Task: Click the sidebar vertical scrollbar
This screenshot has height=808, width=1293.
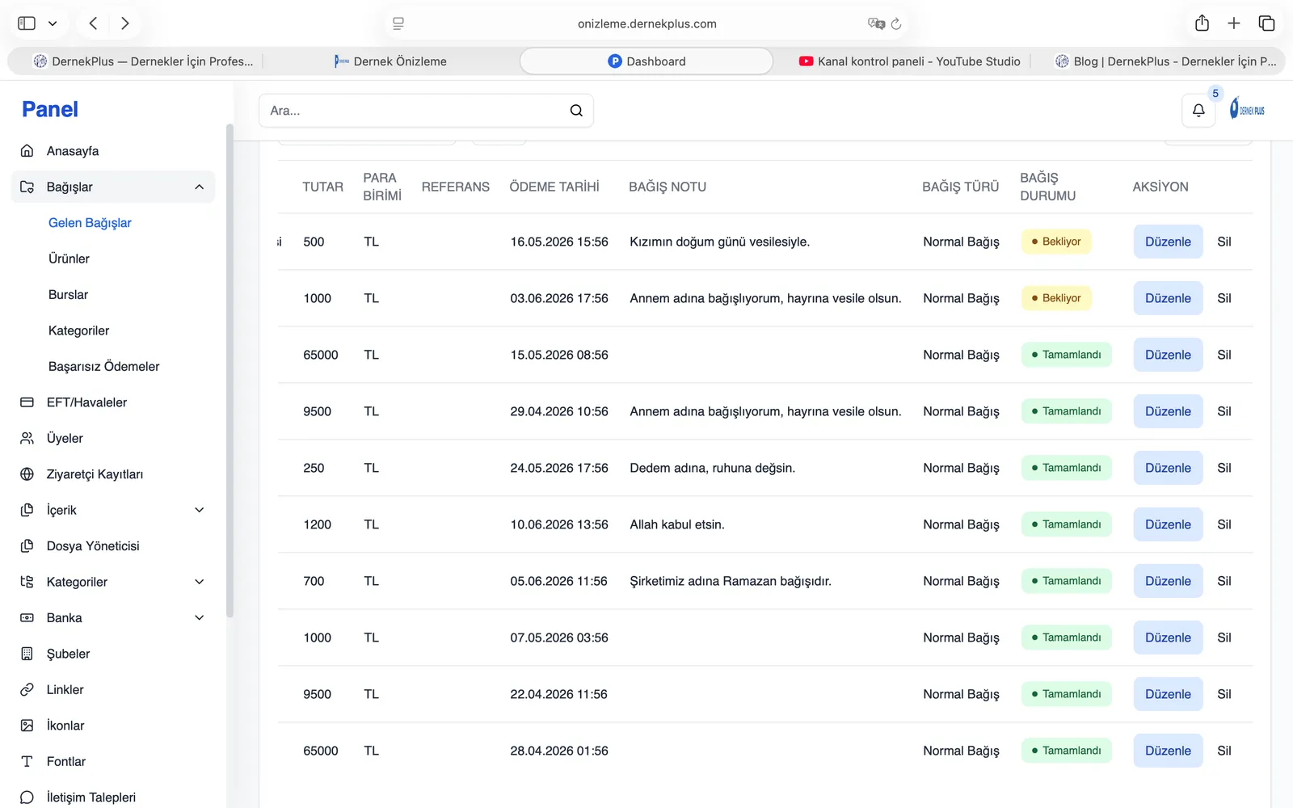Action: click(230, 372)
